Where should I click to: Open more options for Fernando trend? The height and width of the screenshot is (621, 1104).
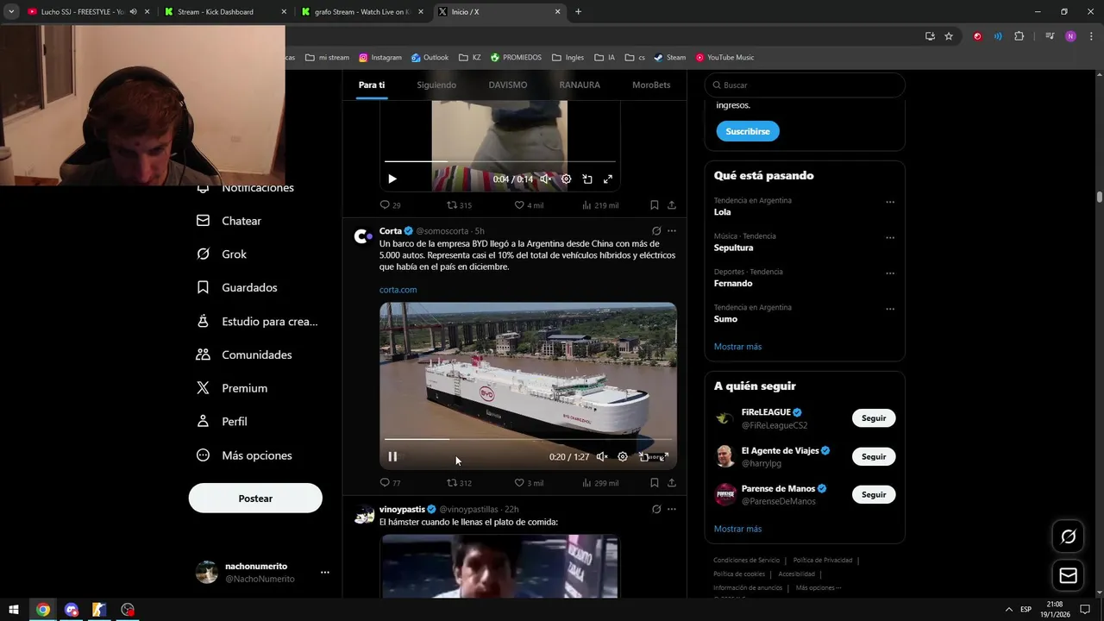click(x=890, y=273)
